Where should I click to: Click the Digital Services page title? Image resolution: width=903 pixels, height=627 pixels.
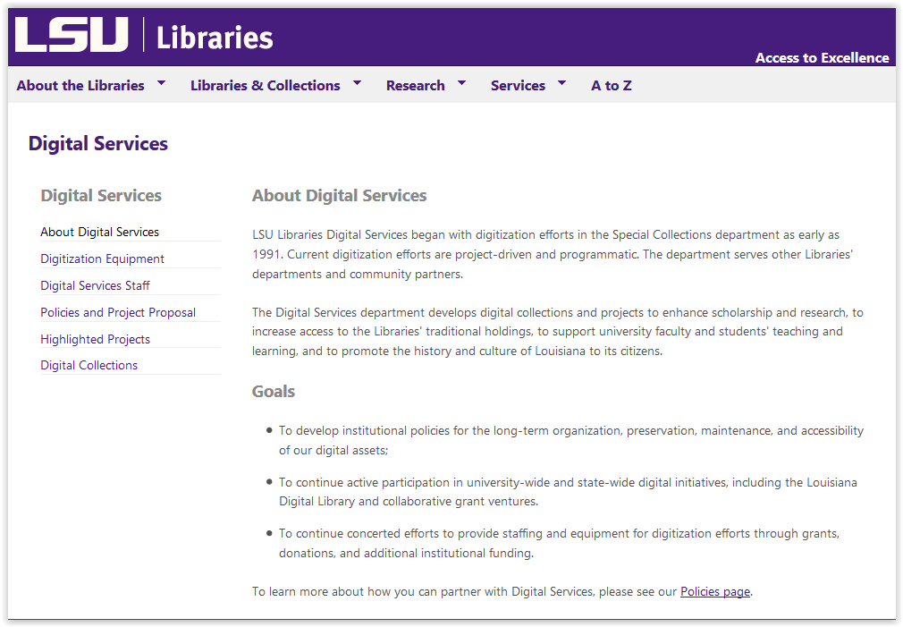[x=98, y=143]
